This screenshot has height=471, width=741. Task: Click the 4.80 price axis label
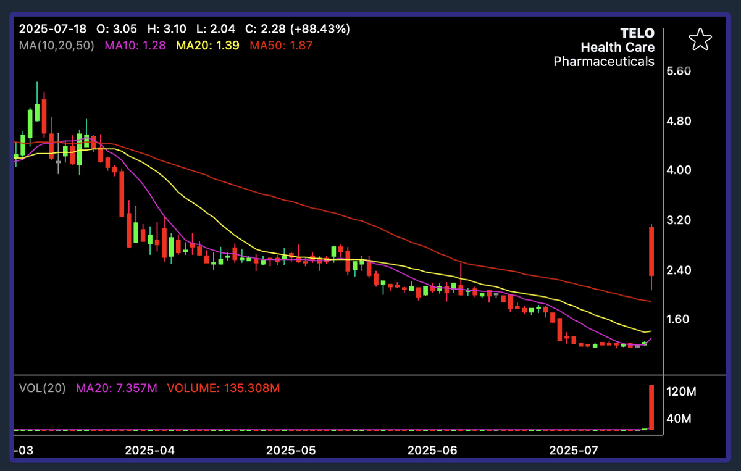679,121
